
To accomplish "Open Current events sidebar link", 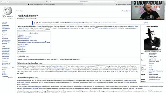I will tap(6, 25).
